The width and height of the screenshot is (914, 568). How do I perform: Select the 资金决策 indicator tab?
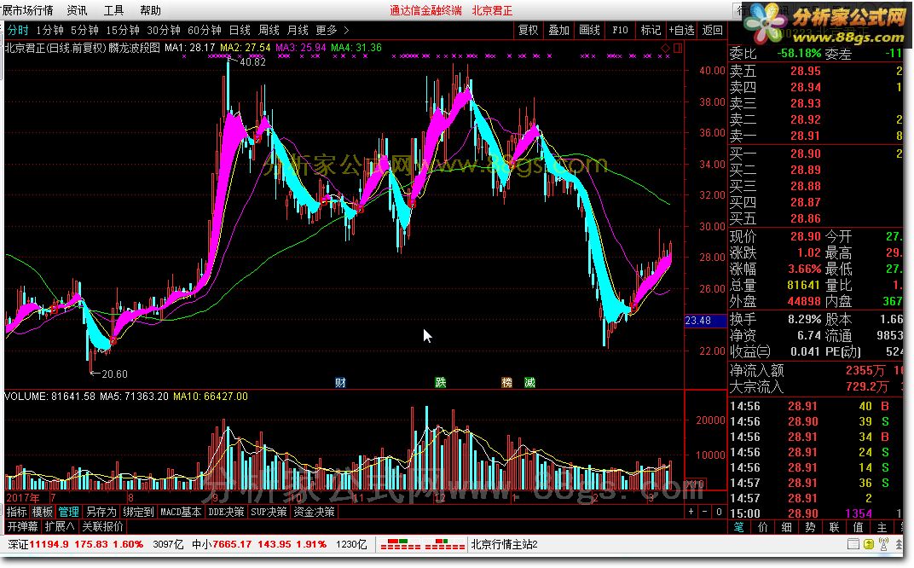[x=314, y=512]
